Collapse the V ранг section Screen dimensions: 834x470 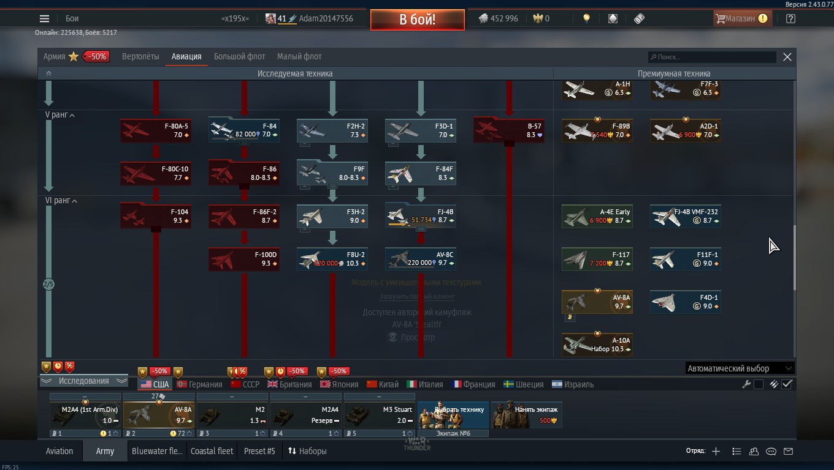click(x=60, y=115)
